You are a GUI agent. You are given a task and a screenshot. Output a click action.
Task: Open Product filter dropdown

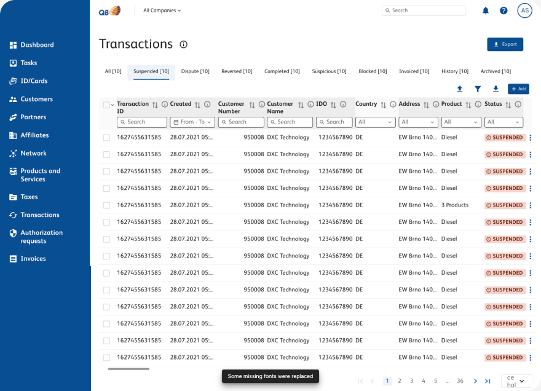(x=461, y=122)
